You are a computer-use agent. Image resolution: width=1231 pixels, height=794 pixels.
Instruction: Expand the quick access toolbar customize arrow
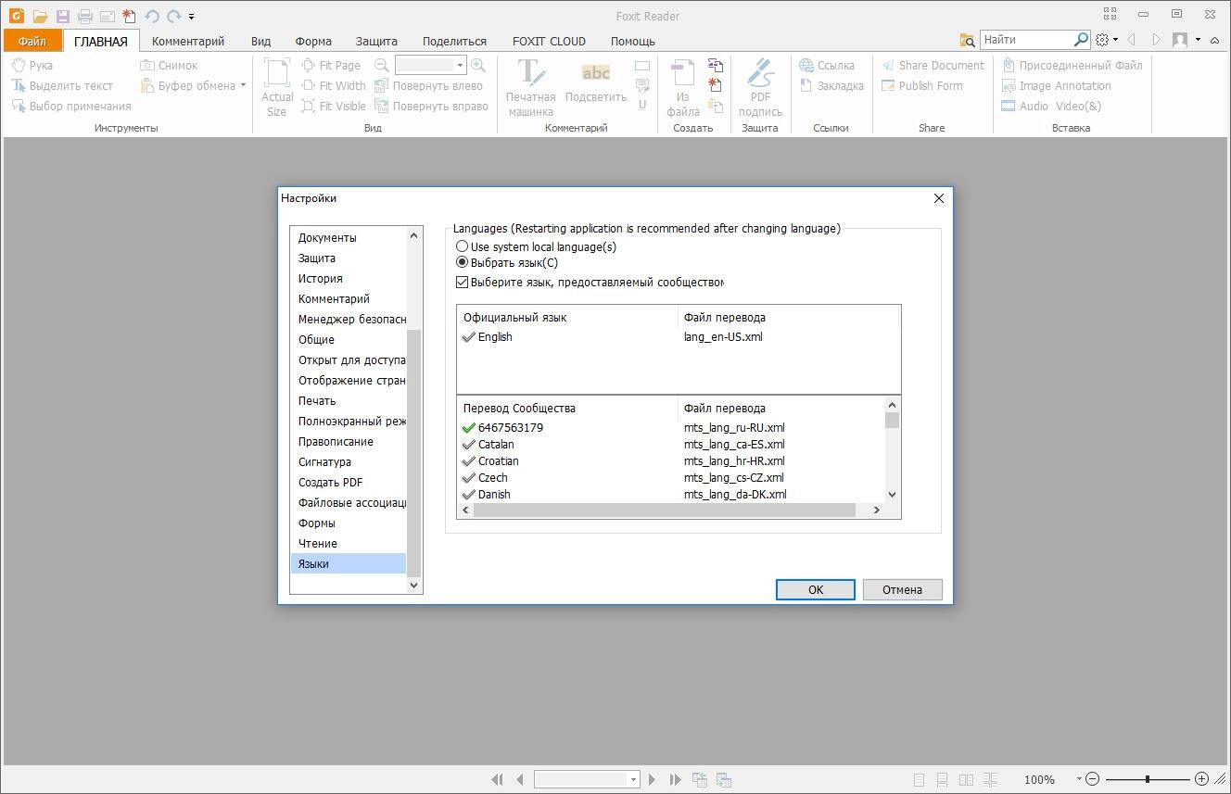click(x=192, y=17)
